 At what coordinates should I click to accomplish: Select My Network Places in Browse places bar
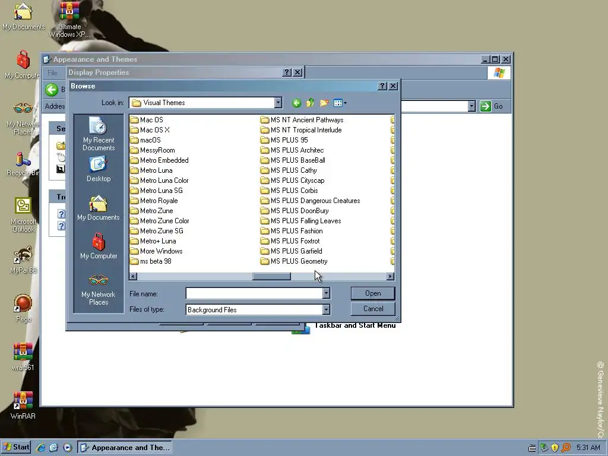(x=99, y=290)
